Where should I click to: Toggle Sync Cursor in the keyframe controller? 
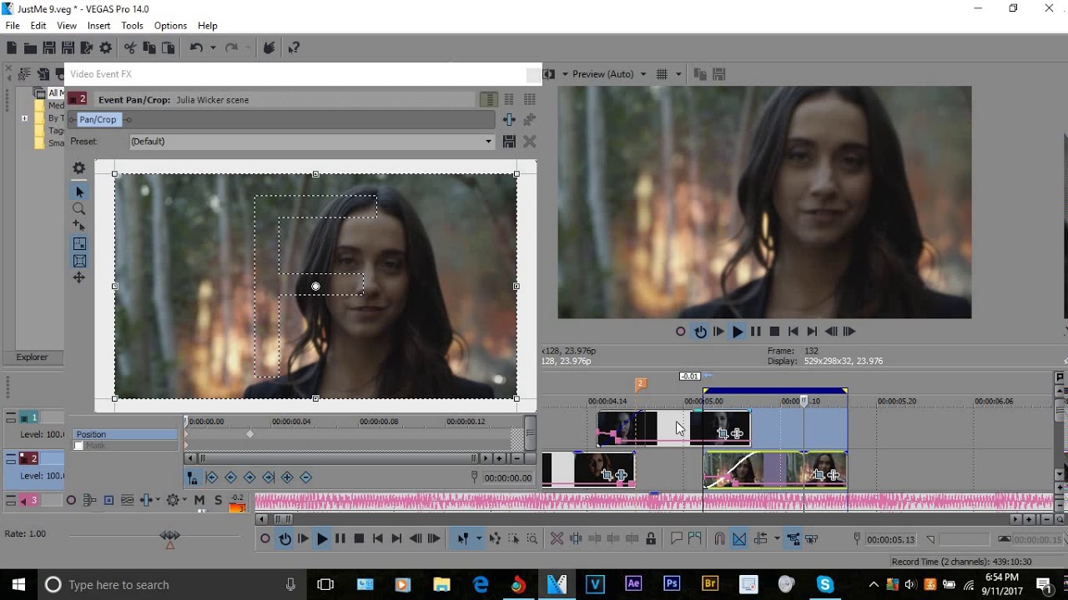(193, 477)
